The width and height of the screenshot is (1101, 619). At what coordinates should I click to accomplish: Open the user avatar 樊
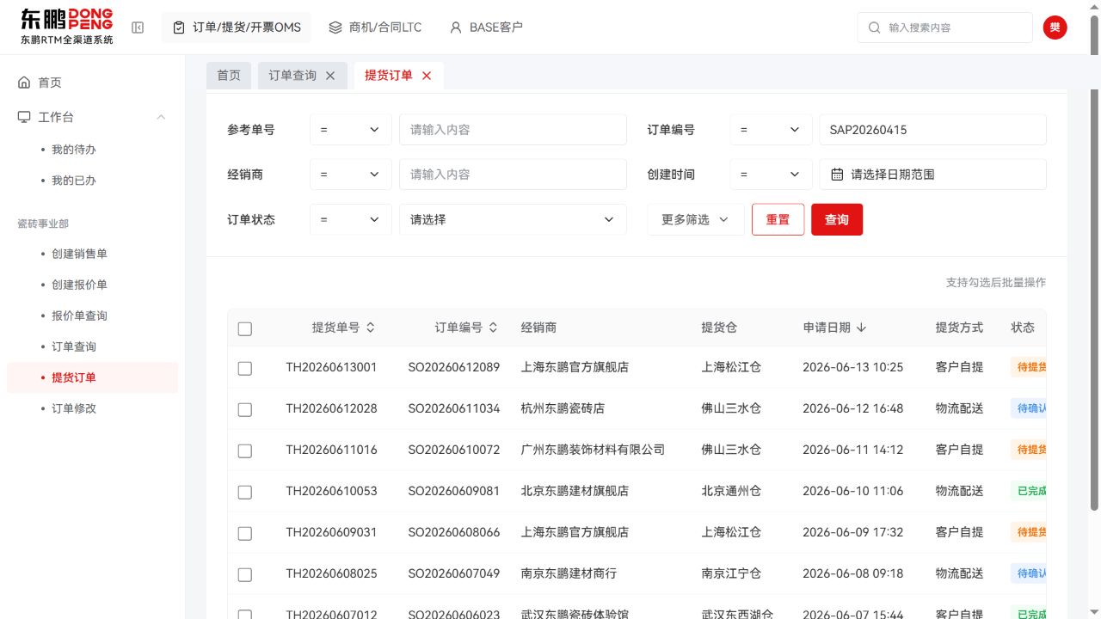(x=1055, y=28)
